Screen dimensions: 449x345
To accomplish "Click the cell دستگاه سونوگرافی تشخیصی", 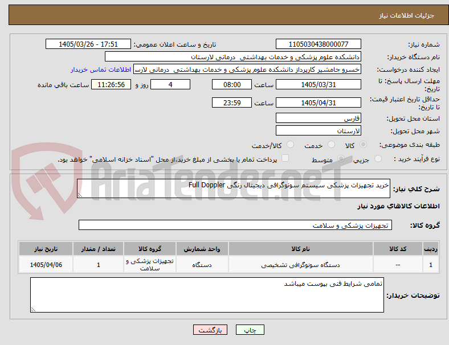I will click(x=301, y=265).
